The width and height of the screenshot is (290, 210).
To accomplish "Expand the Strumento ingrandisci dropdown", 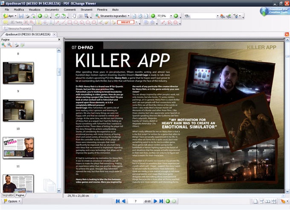I will (x=128, y=16).
